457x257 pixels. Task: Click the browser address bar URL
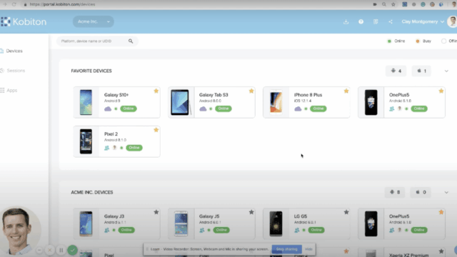coord(62,4)
